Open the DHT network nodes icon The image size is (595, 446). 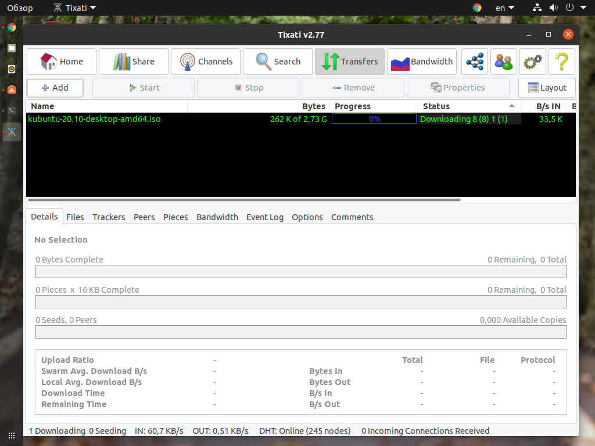(475, 62)
